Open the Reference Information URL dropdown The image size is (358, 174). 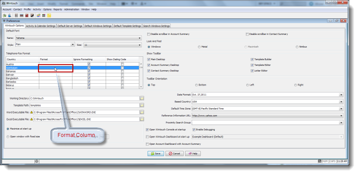pos(341,116)
